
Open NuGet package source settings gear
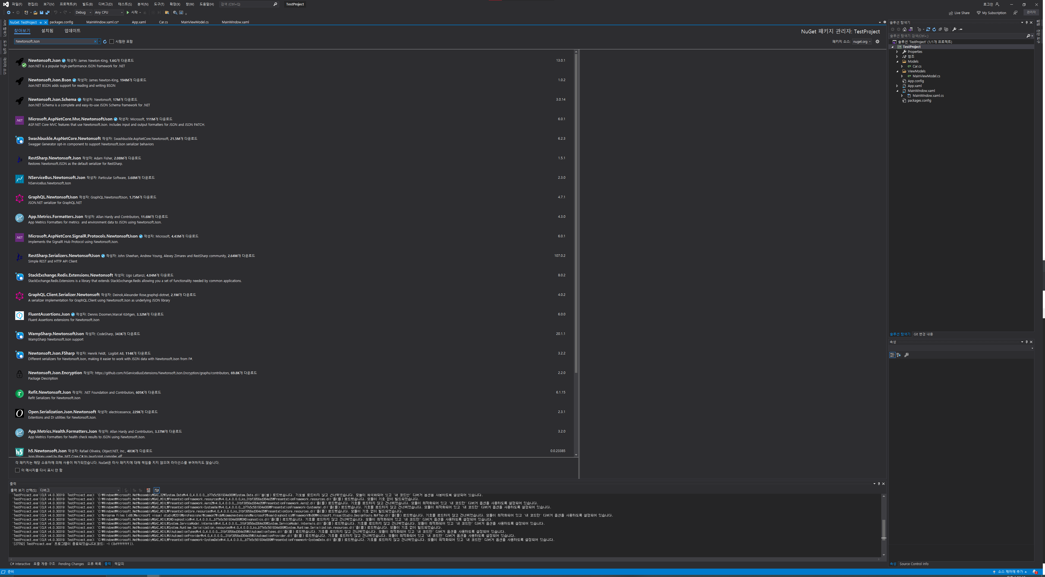pos(877,41)
